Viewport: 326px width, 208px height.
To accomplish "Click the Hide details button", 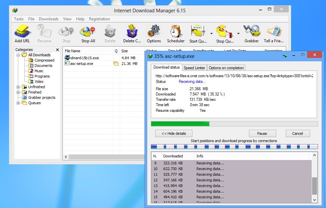I will point(173,133).
